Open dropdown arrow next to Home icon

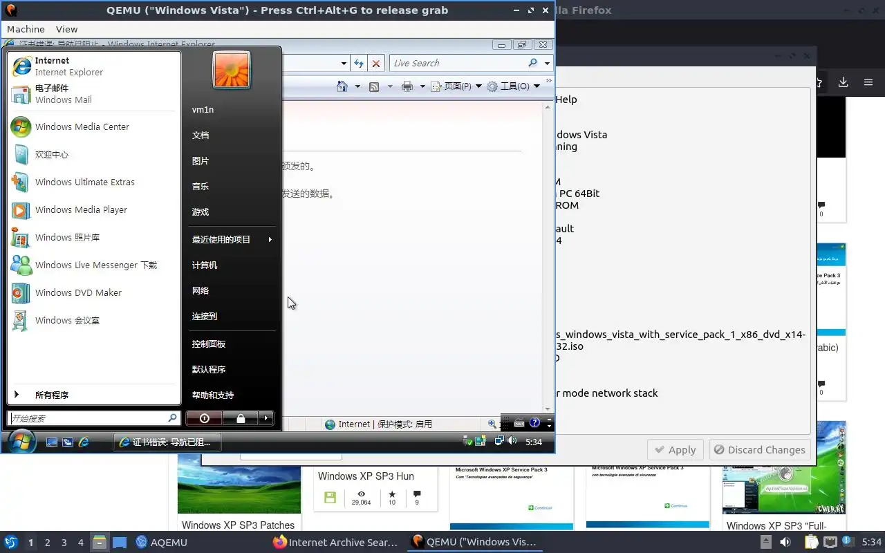point(357,86)
